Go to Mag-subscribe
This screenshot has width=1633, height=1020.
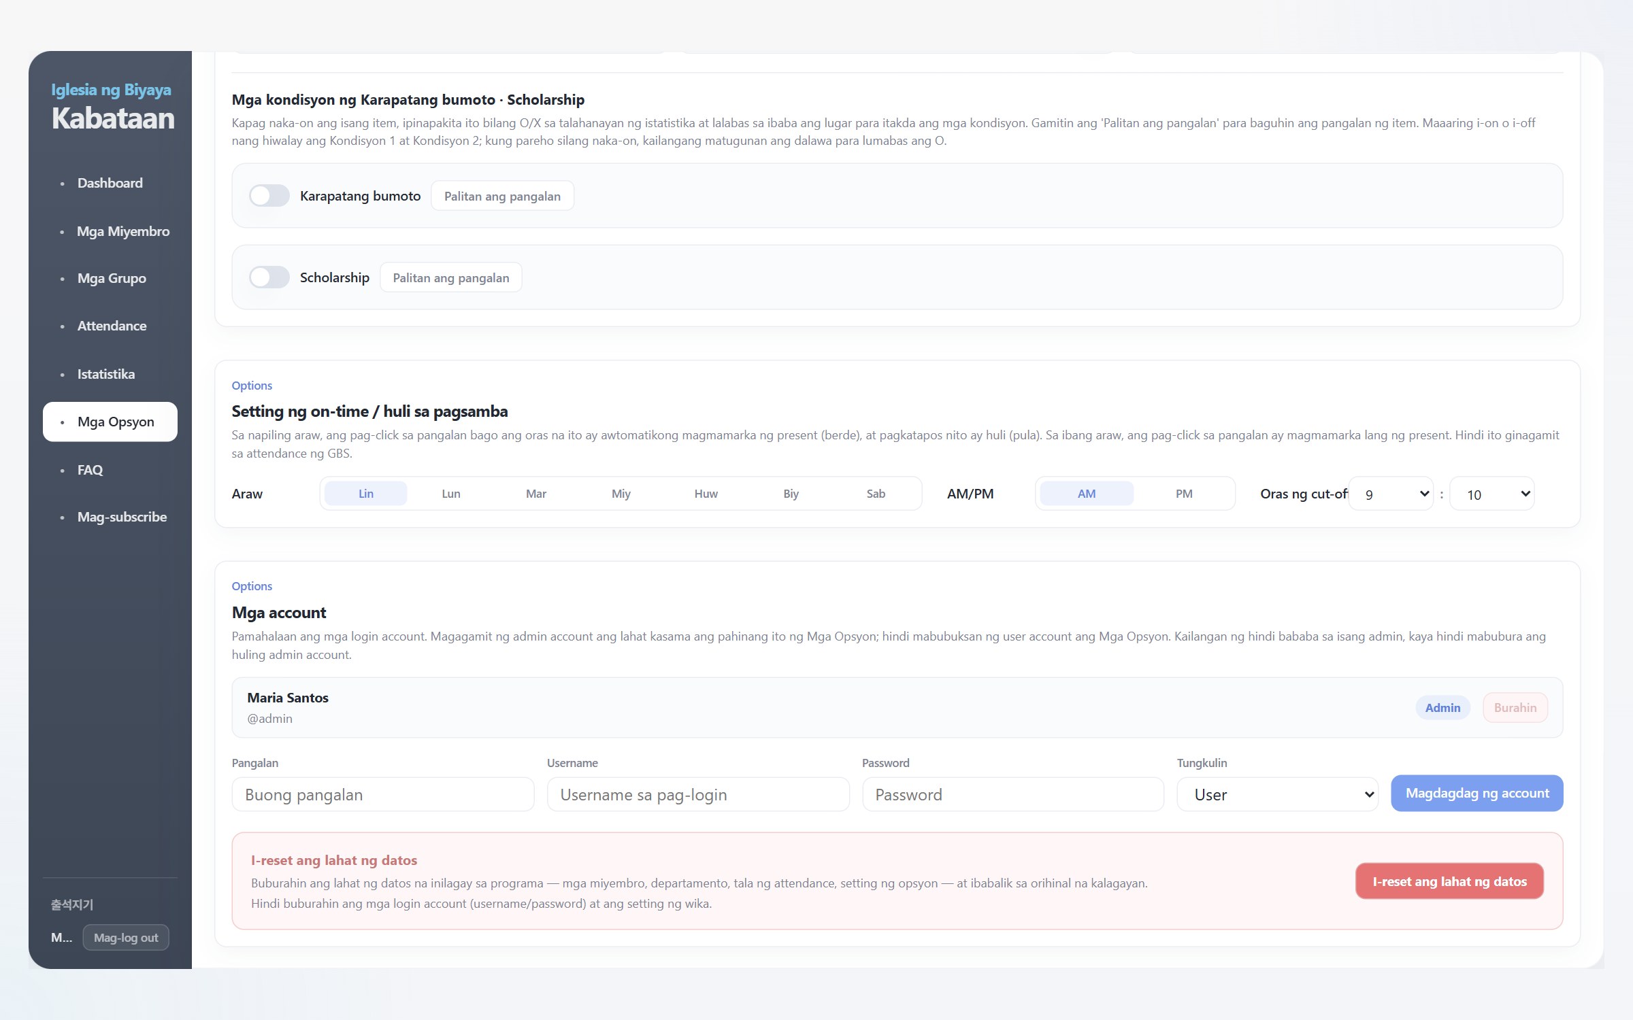110,517
